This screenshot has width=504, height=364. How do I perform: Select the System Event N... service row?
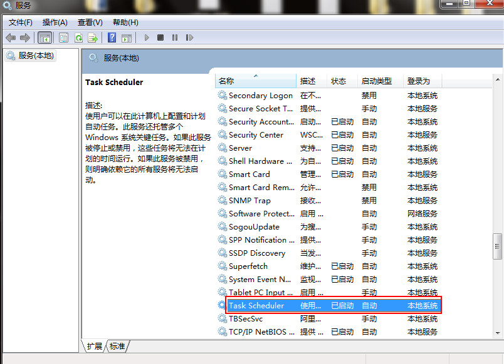pyautogui.click(x=328, y=280)
